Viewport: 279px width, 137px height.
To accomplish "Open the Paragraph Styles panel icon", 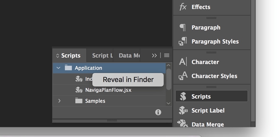I will pos(183,42).
